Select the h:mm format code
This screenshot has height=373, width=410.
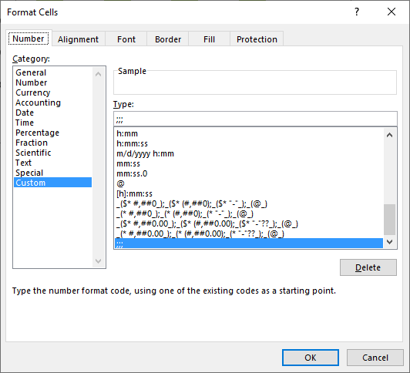coord(249,133)
